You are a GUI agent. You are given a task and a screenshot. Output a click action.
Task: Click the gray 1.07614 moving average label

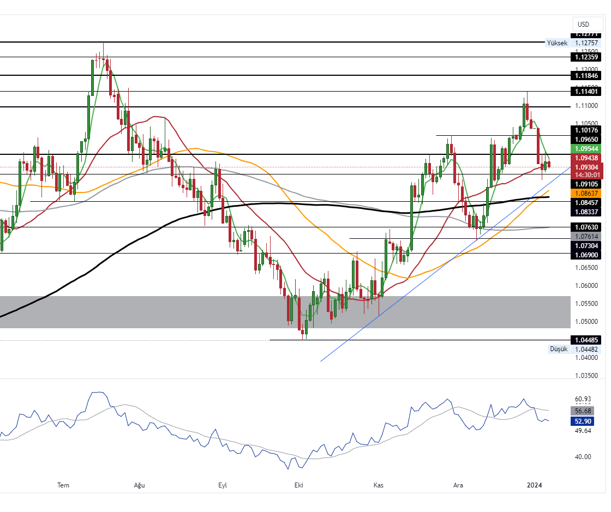click(587, 236)
